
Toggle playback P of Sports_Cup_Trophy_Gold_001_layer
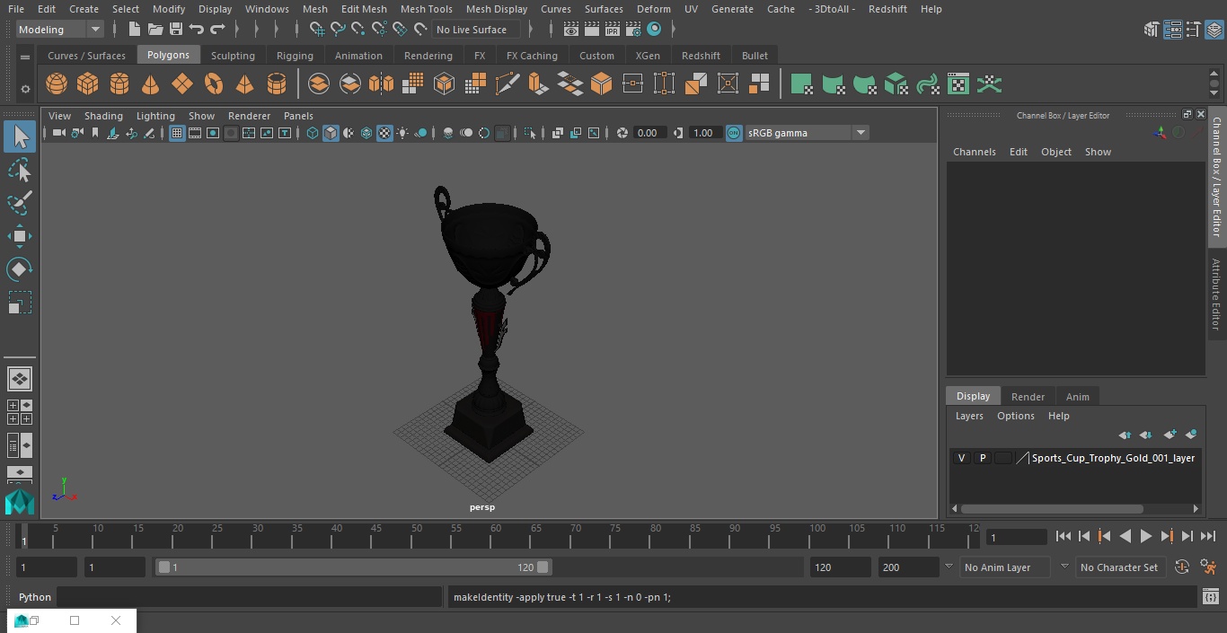[982, 458]
